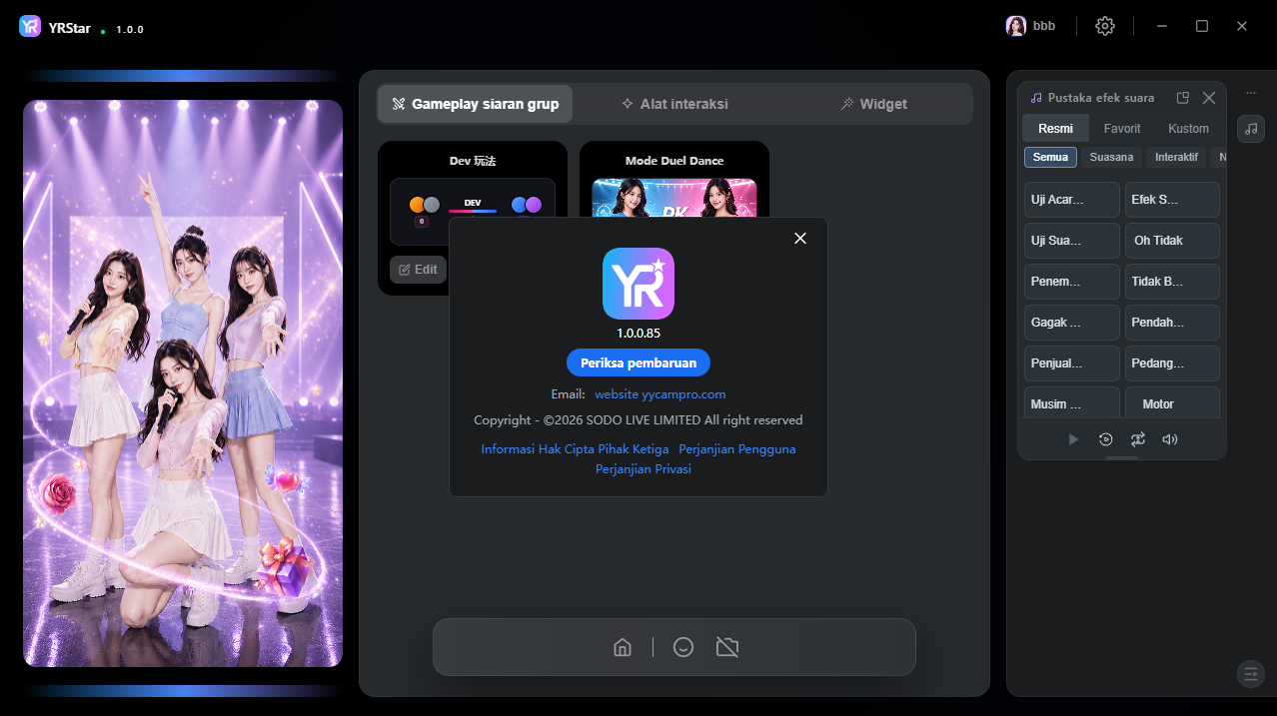The width and height of the screenshot is (1277, 716).
Task: Switch to the Alat interaksi tab
Action: pyautogui.click(x=674, y=104)
